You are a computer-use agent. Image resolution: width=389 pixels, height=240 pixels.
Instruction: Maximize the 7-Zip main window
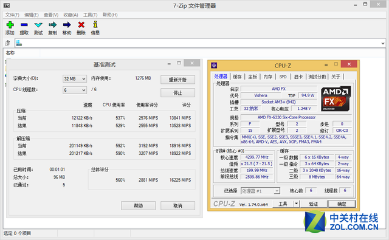365,4
